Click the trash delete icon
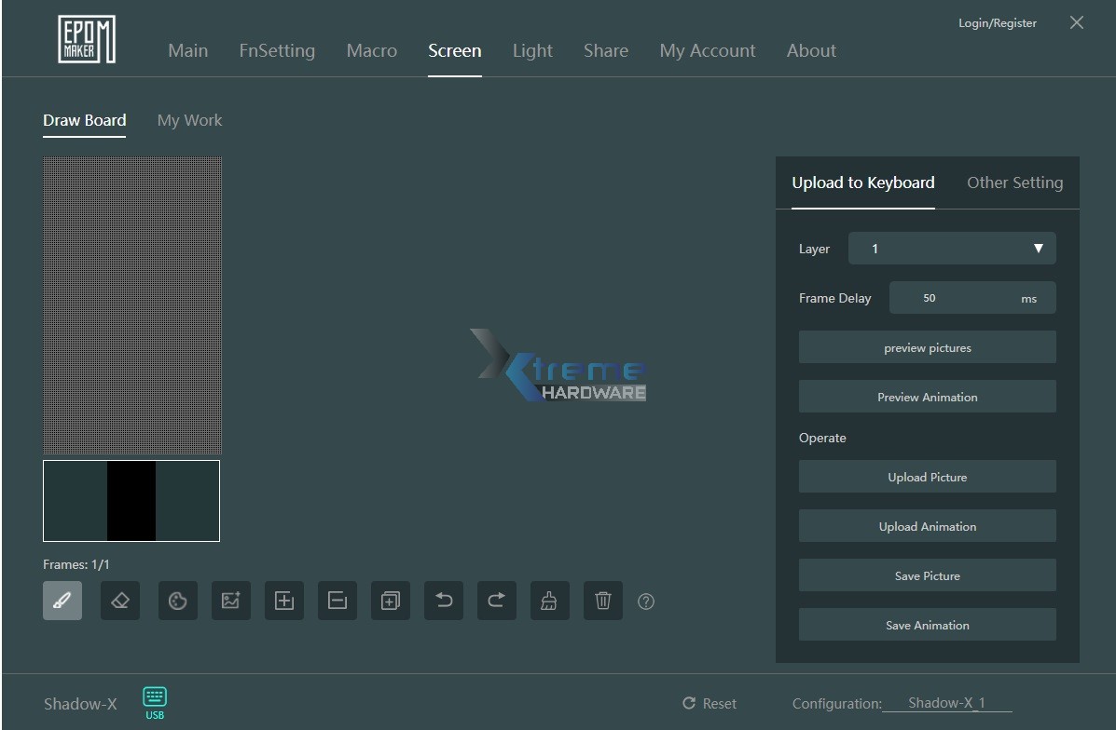Image resolution: width=1116 pixels, height=730 pixels. tap(603, 601)
